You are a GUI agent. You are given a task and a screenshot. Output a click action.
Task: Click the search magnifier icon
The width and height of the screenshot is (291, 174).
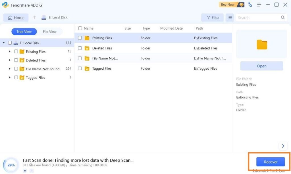(x=283, y=18)
